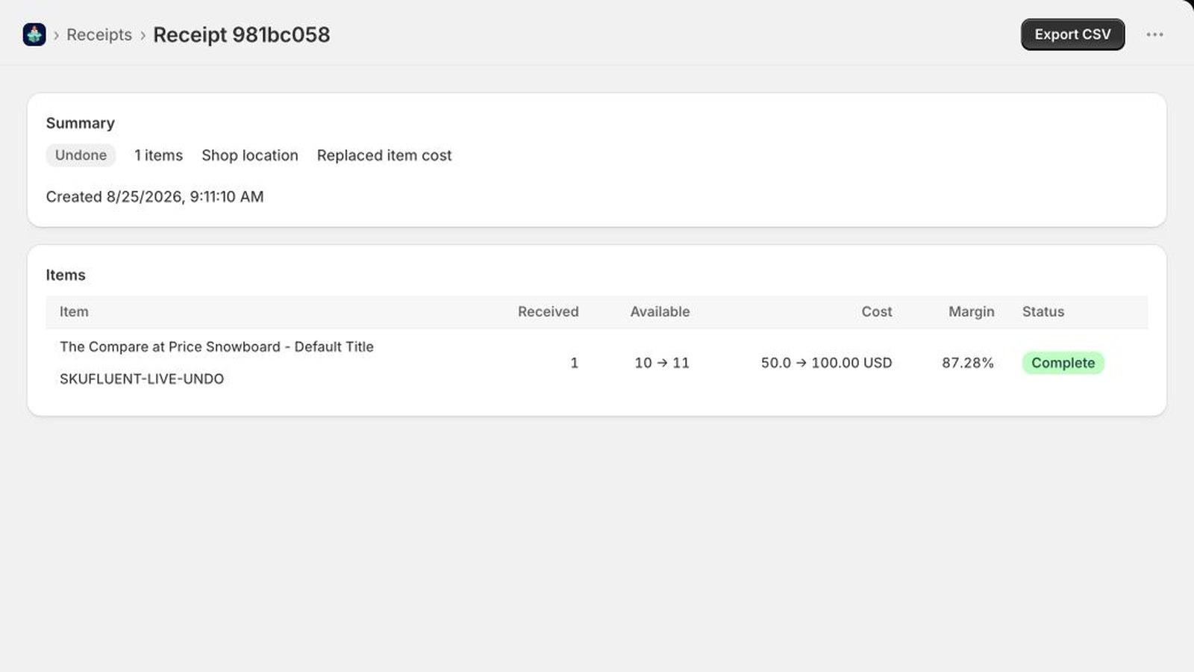
Task: Click the Status column header
Action: coord(1043,311)
